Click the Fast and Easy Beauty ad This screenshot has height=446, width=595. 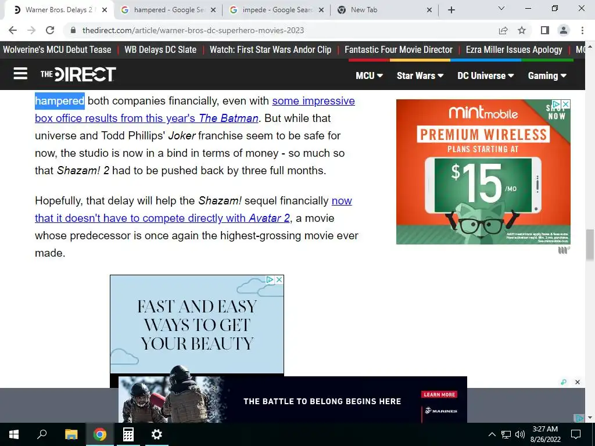coord(197,324)
